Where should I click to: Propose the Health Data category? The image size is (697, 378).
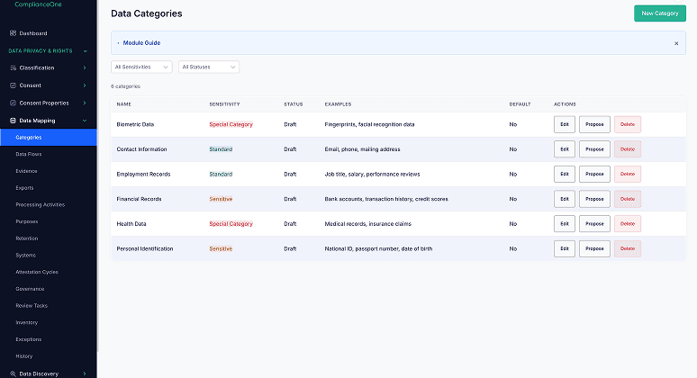[594, 224]
